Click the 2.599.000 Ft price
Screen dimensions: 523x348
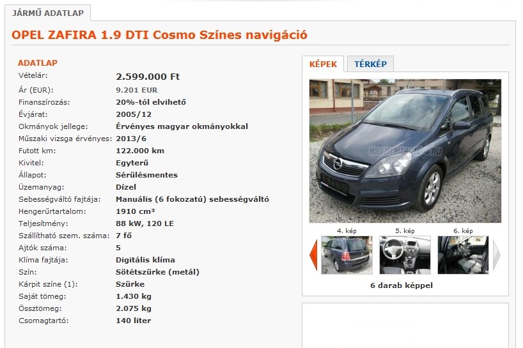pos(148,77)
